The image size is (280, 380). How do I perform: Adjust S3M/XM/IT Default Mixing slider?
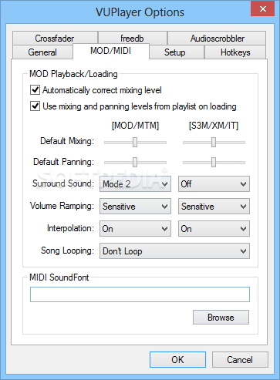[214, 142]
